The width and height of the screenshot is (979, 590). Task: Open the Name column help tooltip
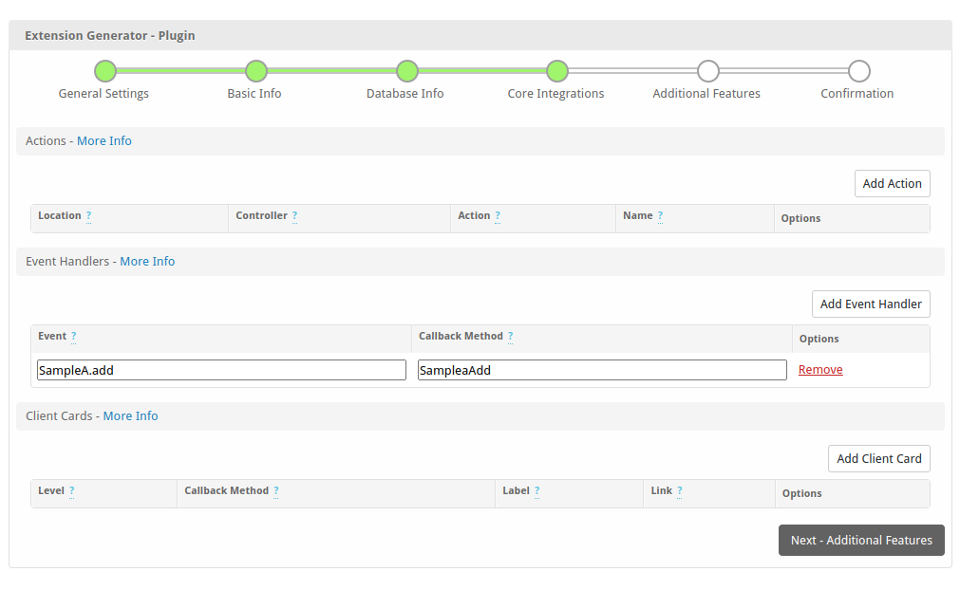coord(660,215)
